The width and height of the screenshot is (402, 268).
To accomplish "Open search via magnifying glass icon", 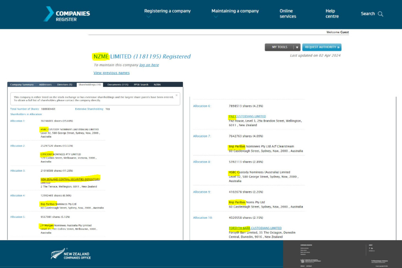I will [380, 14].
